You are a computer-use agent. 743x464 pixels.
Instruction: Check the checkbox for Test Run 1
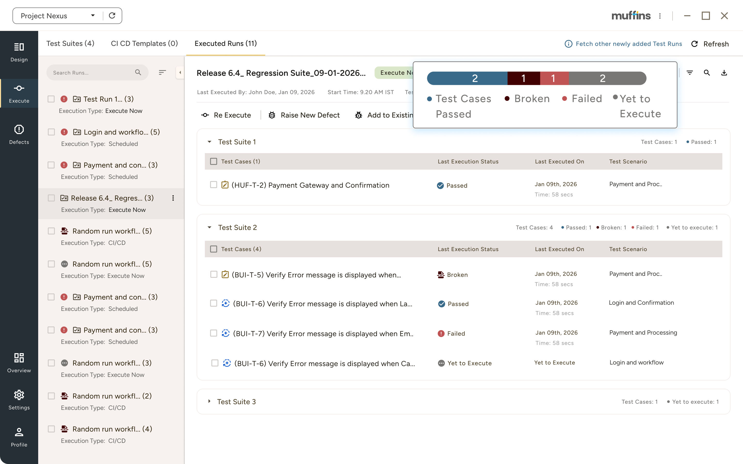(x=51, y=99)
